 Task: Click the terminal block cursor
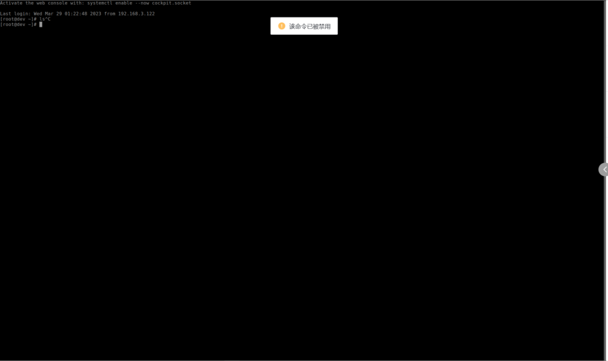41,24
